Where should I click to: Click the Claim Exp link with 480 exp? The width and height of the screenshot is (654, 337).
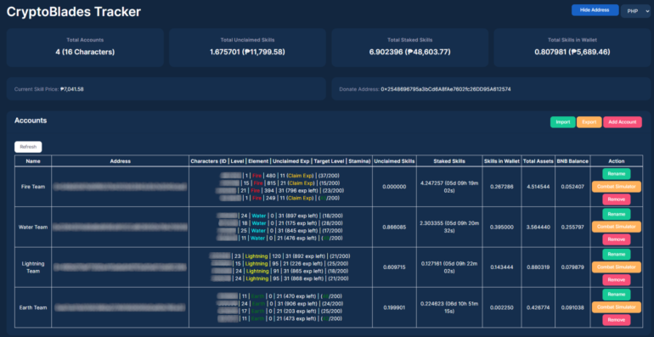[300, 176]
